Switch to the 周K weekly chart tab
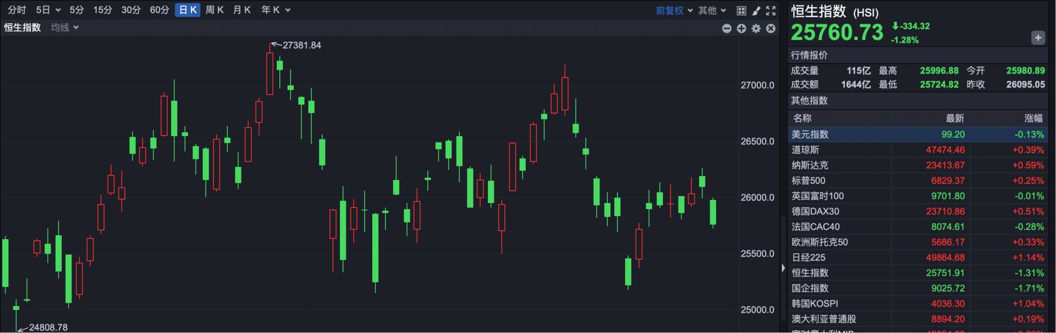The image size is (1056, 333). 215,10
